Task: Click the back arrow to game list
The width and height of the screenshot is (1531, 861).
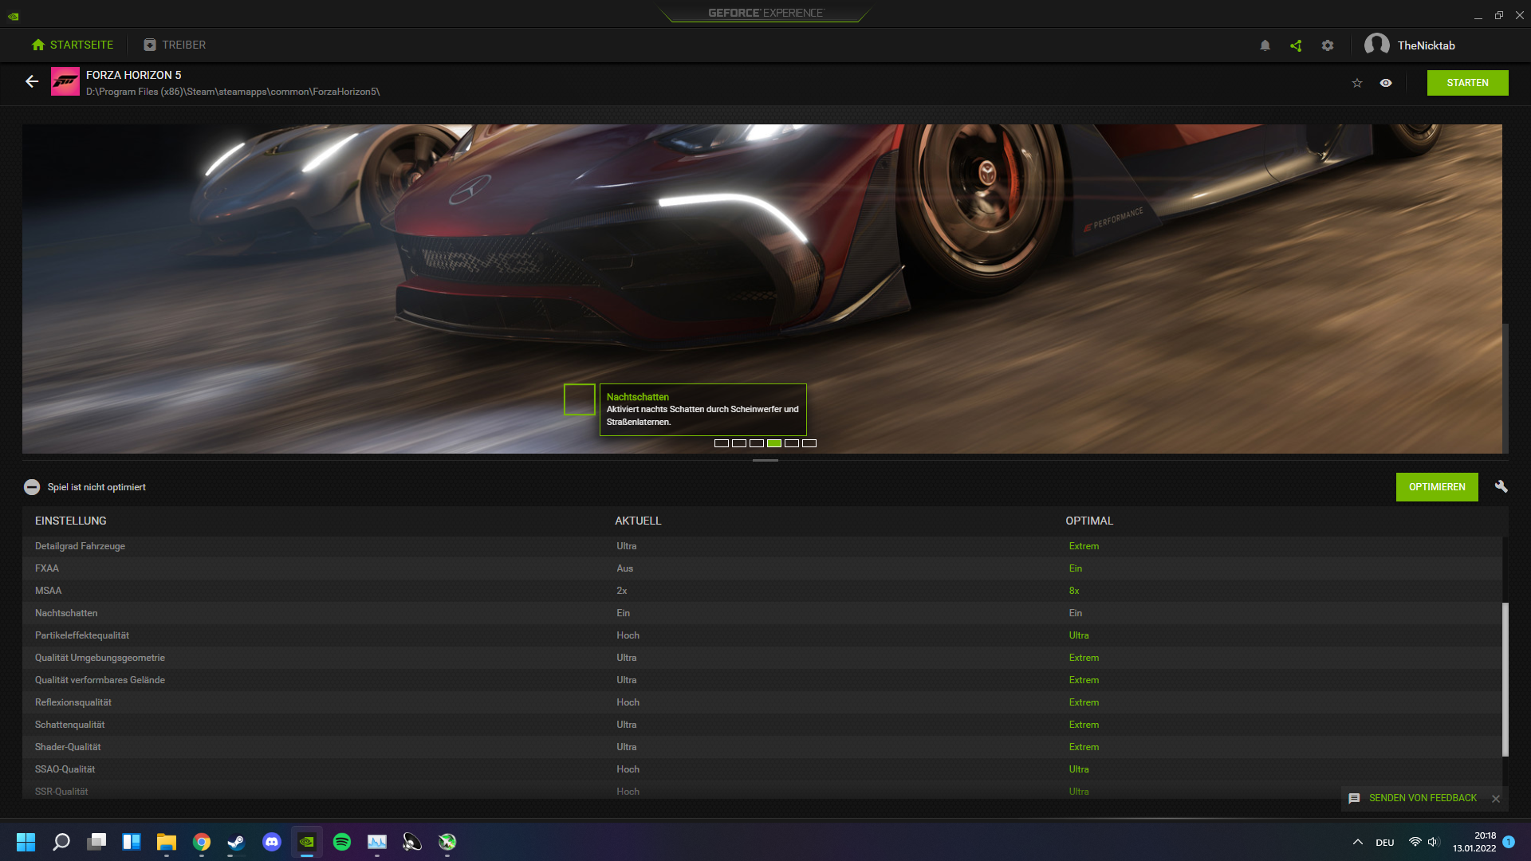Action: coord(32,81)
